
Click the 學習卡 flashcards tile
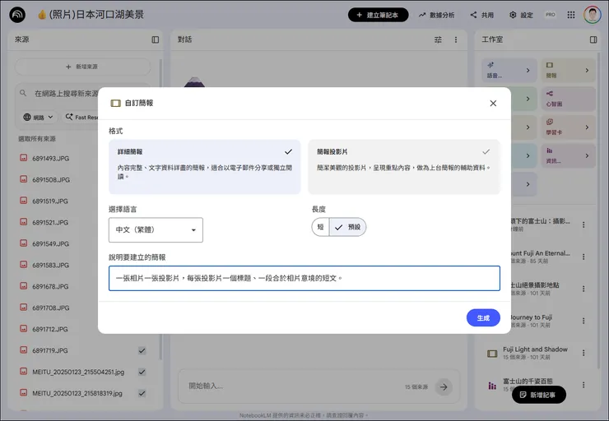568,127
